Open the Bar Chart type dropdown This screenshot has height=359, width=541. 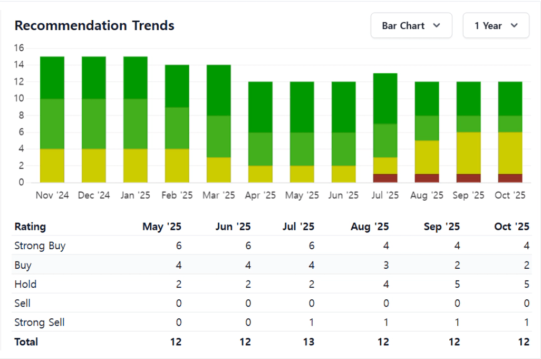pos(411,26)
